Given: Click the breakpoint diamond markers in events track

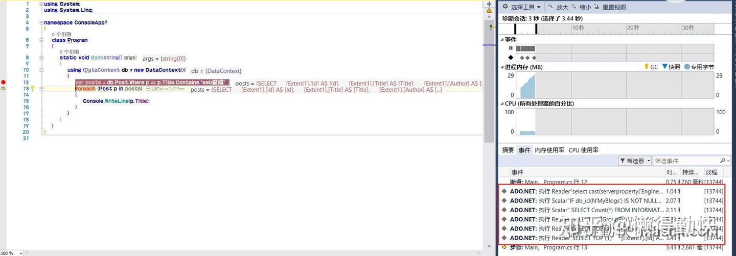Looking at the screenshot, I should (526, 58).
